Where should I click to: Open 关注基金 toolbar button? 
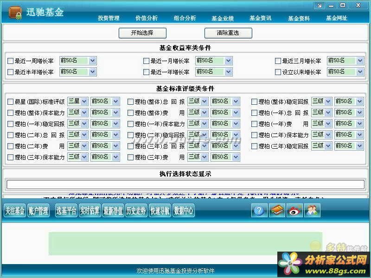[x=15, y=210]
